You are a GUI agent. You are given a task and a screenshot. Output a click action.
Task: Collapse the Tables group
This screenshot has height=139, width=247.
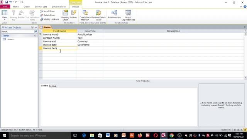(35, 36)
